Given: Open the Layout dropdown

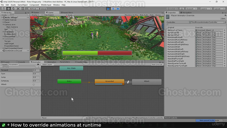Looking at the screenshot, I should [x=220, y=9].
